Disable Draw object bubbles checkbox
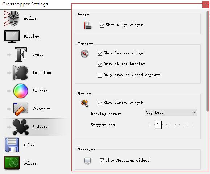210x174 pixels. pyautogui.click(x=100, y=64)
